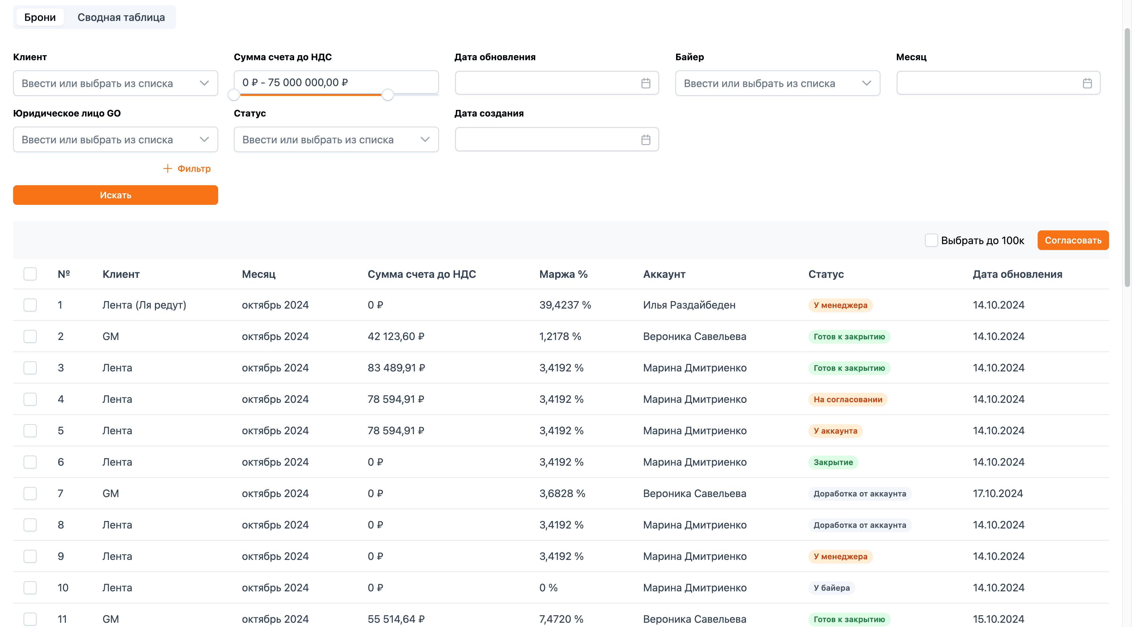Click the Дата обновления column header

tap(1017, 274)
